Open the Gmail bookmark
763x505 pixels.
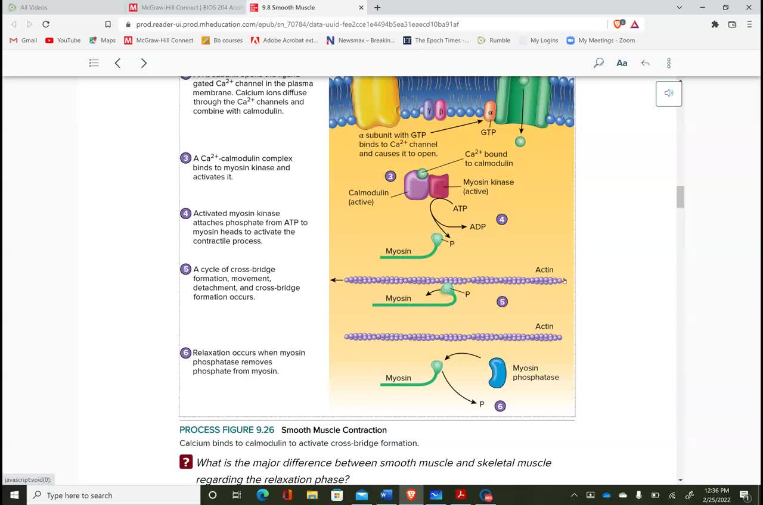pyautogui.click(x=24, y=40)
